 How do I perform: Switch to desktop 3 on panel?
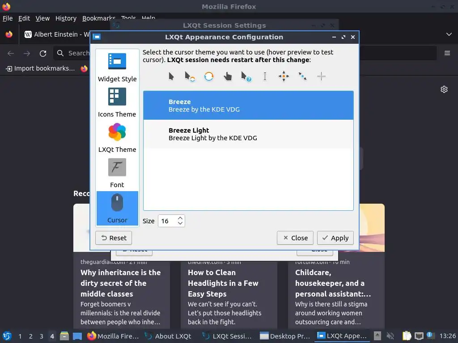42,336
